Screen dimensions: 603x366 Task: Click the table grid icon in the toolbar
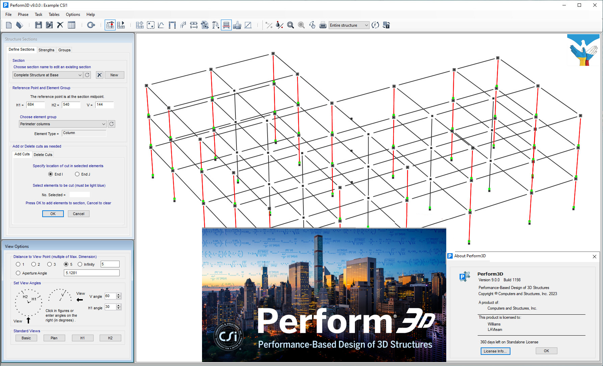pos(72,25)
